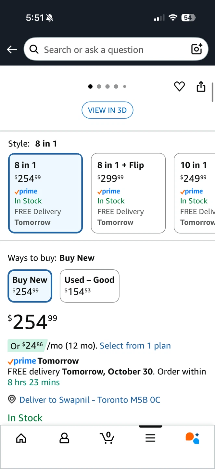The image size is (215, 469).
Task: Select the 8 in 1 style option
Action: pyautogui.click(x=45, y=193)
